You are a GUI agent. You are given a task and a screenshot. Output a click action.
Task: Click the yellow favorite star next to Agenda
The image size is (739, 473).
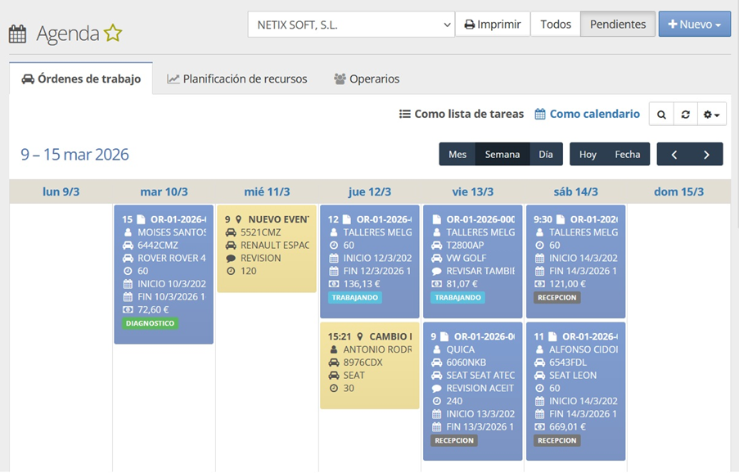pyautogui.click(x=113, y=34)
